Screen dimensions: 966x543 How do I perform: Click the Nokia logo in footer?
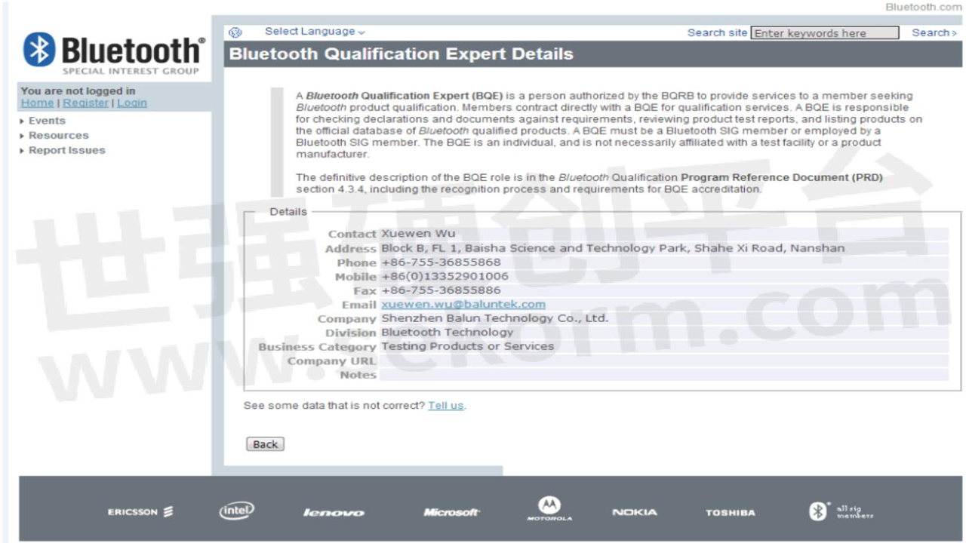tap(634, 513)
